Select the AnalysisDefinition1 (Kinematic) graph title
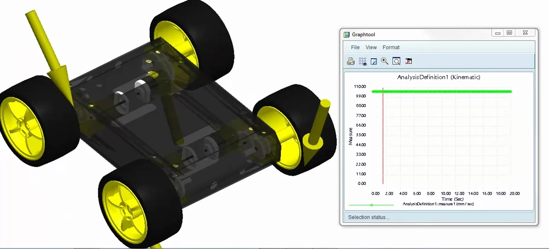549x249 pixels. 438,77
